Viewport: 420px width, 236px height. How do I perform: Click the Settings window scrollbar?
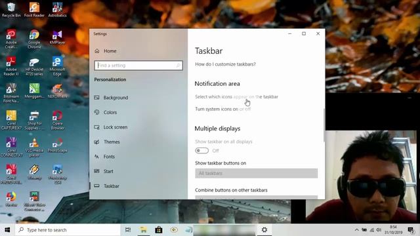pos(324,125)
